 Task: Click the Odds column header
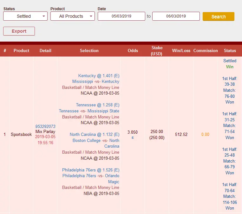click(x=133, y=50)
